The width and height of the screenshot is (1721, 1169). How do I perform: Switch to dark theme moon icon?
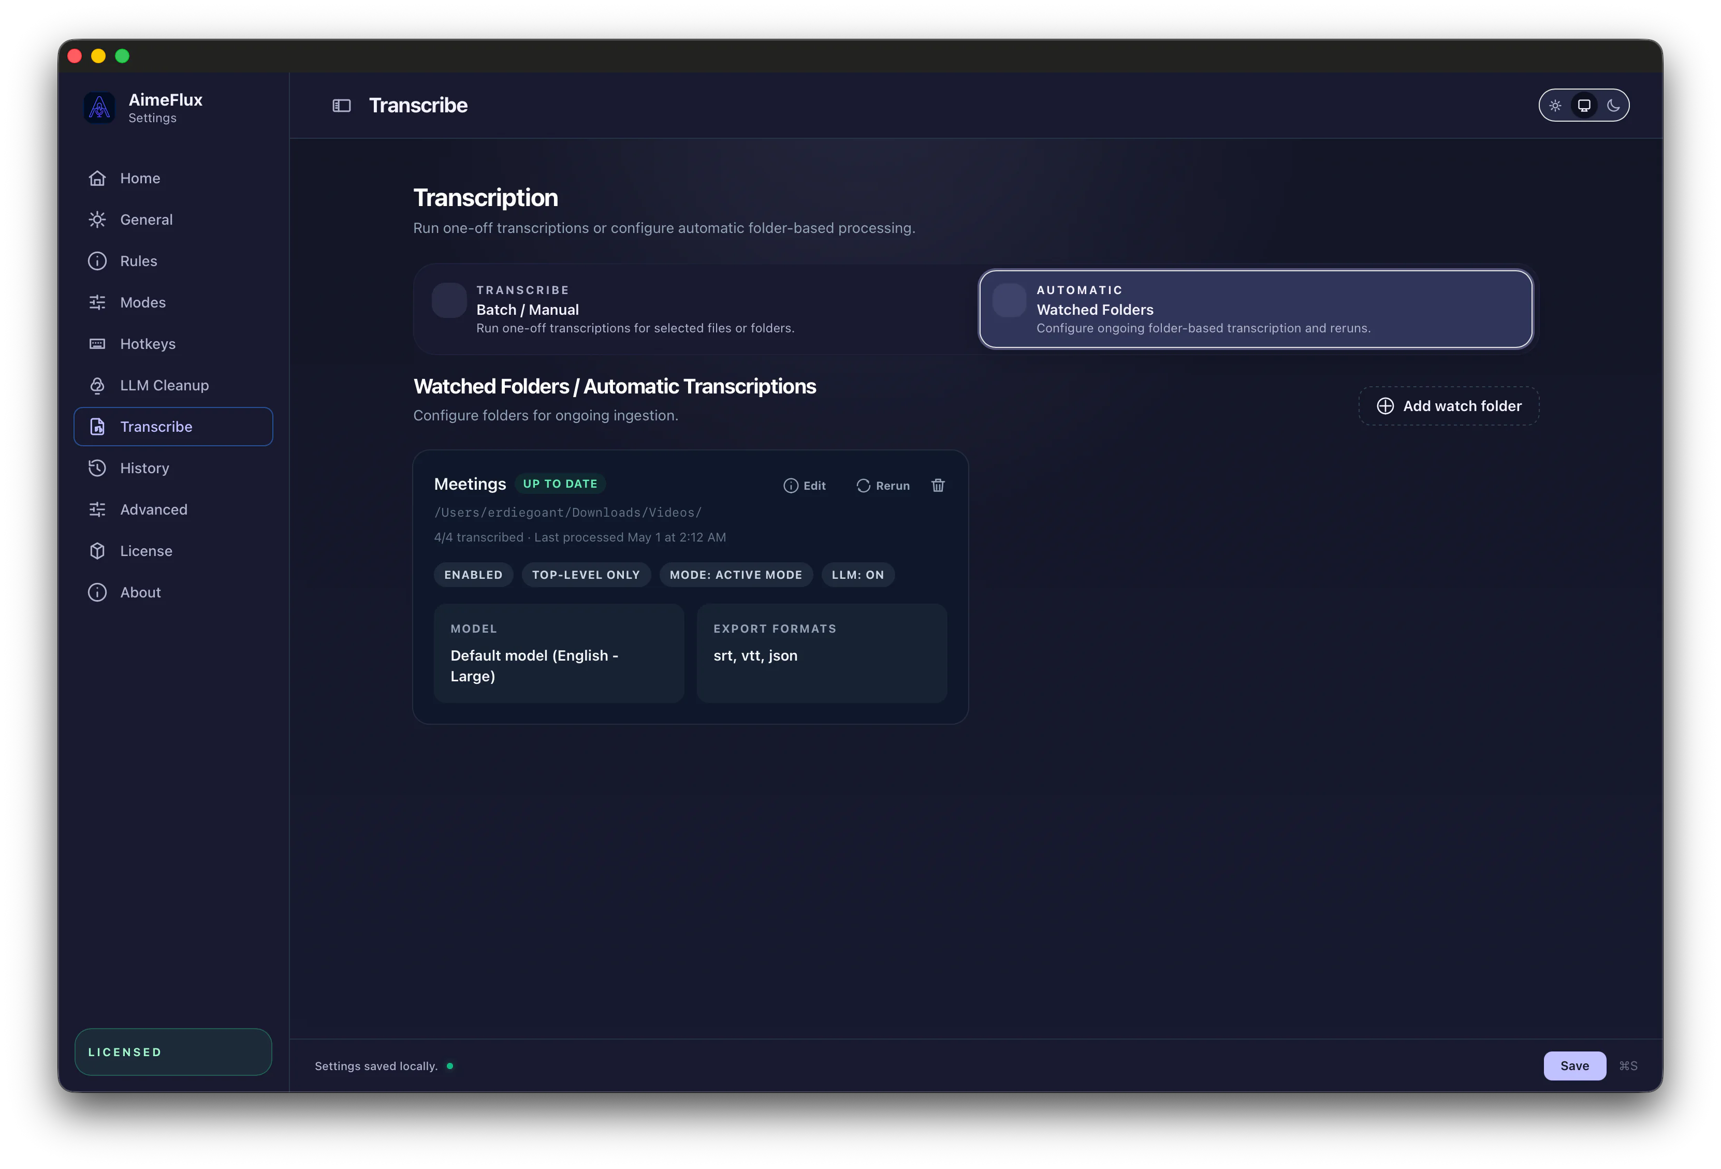pyautogui.click(x=1613, y=106)
